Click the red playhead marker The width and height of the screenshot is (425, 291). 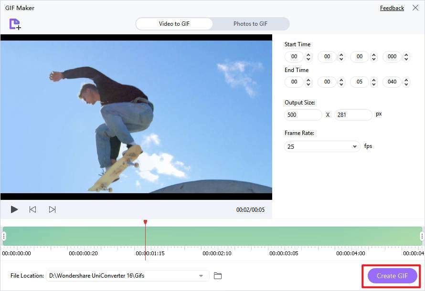(145, 222)
